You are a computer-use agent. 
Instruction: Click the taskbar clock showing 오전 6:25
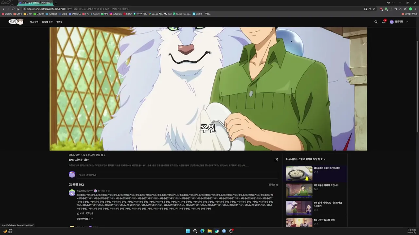coord(411,231)
